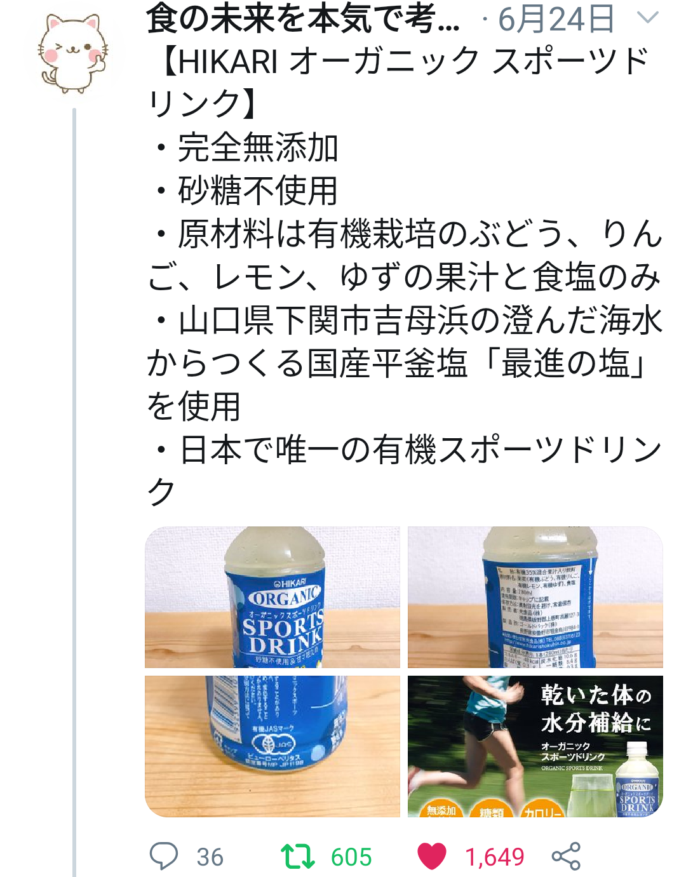Unlike tweet via the red heart icon

tap(432, 856)
